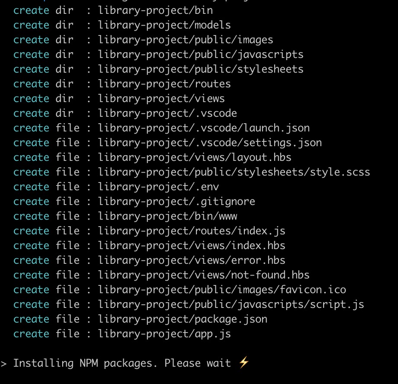398x384 pixels.
Task: Click the views/index.hbs file path
Action: tap(192, 246)
